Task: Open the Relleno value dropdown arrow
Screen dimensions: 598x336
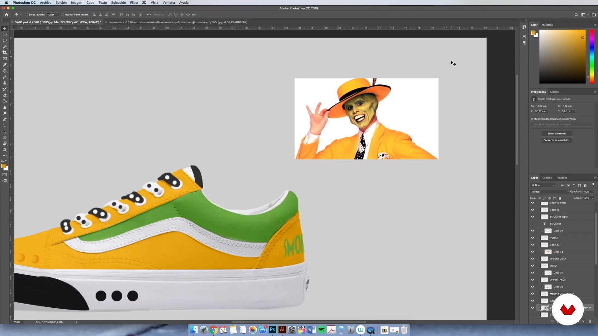Action: (x=592, y=198)
